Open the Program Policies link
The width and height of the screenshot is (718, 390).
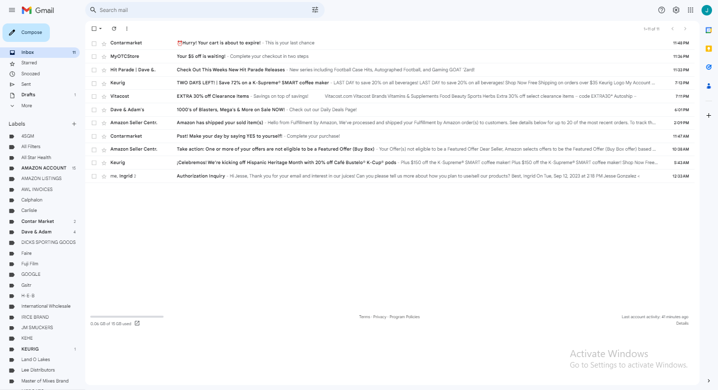405,317
